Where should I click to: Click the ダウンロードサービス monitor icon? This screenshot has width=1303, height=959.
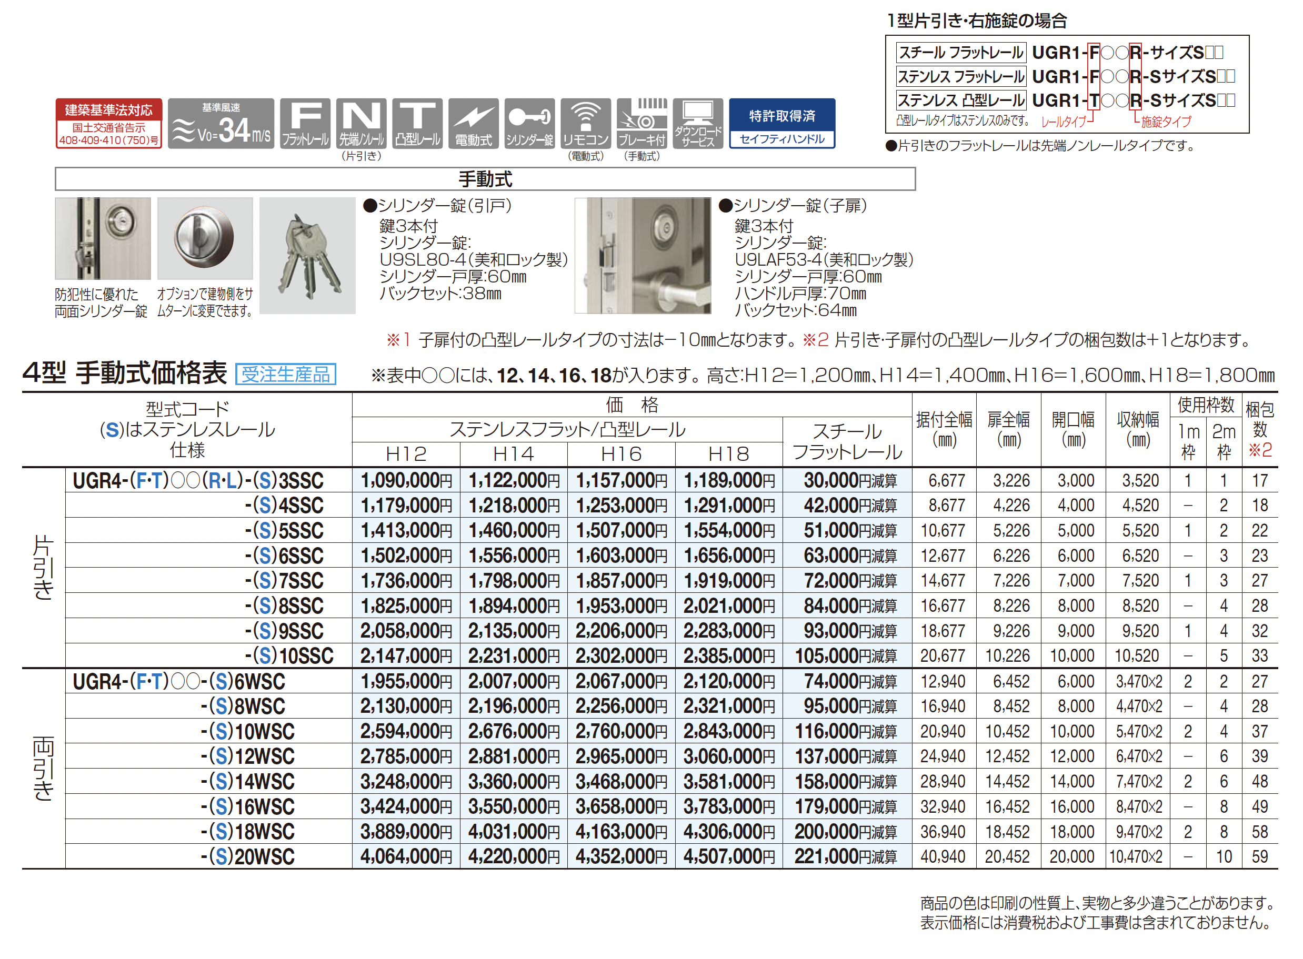(697, 123)
